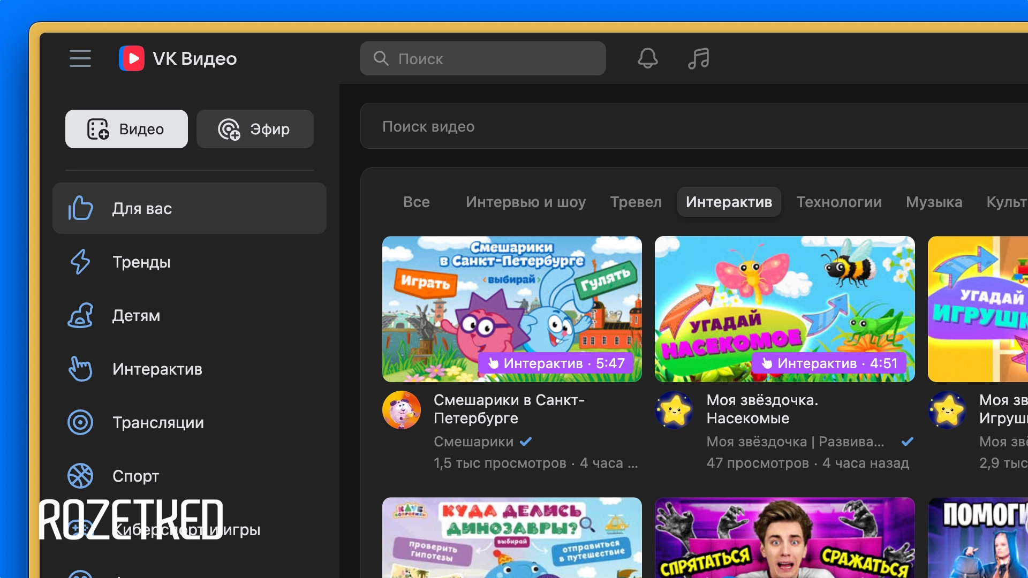The image size is (1028, 578).
Task: Go to Спорт in the sidebar
Action: pos(190,476)
